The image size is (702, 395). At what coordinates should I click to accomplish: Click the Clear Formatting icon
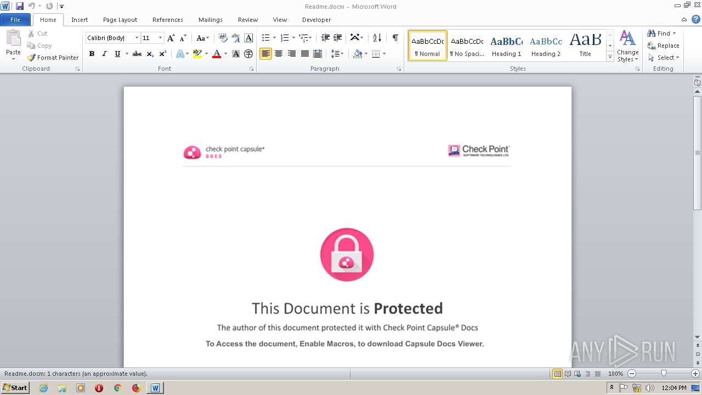coord(223,38)
